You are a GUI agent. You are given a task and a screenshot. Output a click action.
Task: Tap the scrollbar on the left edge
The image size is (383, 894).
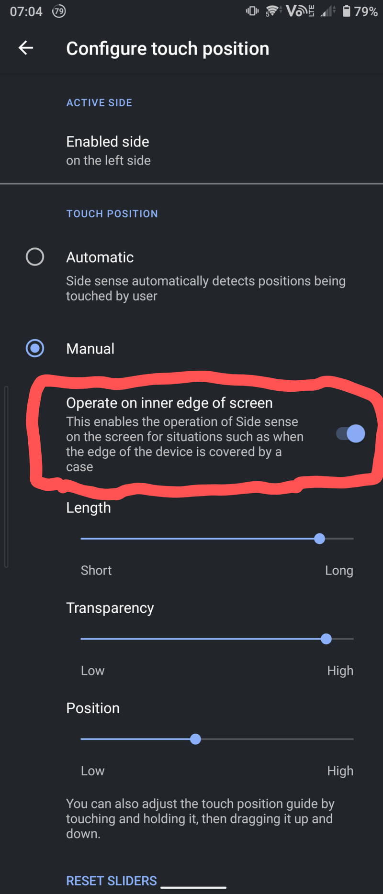(x=6, y=476)
